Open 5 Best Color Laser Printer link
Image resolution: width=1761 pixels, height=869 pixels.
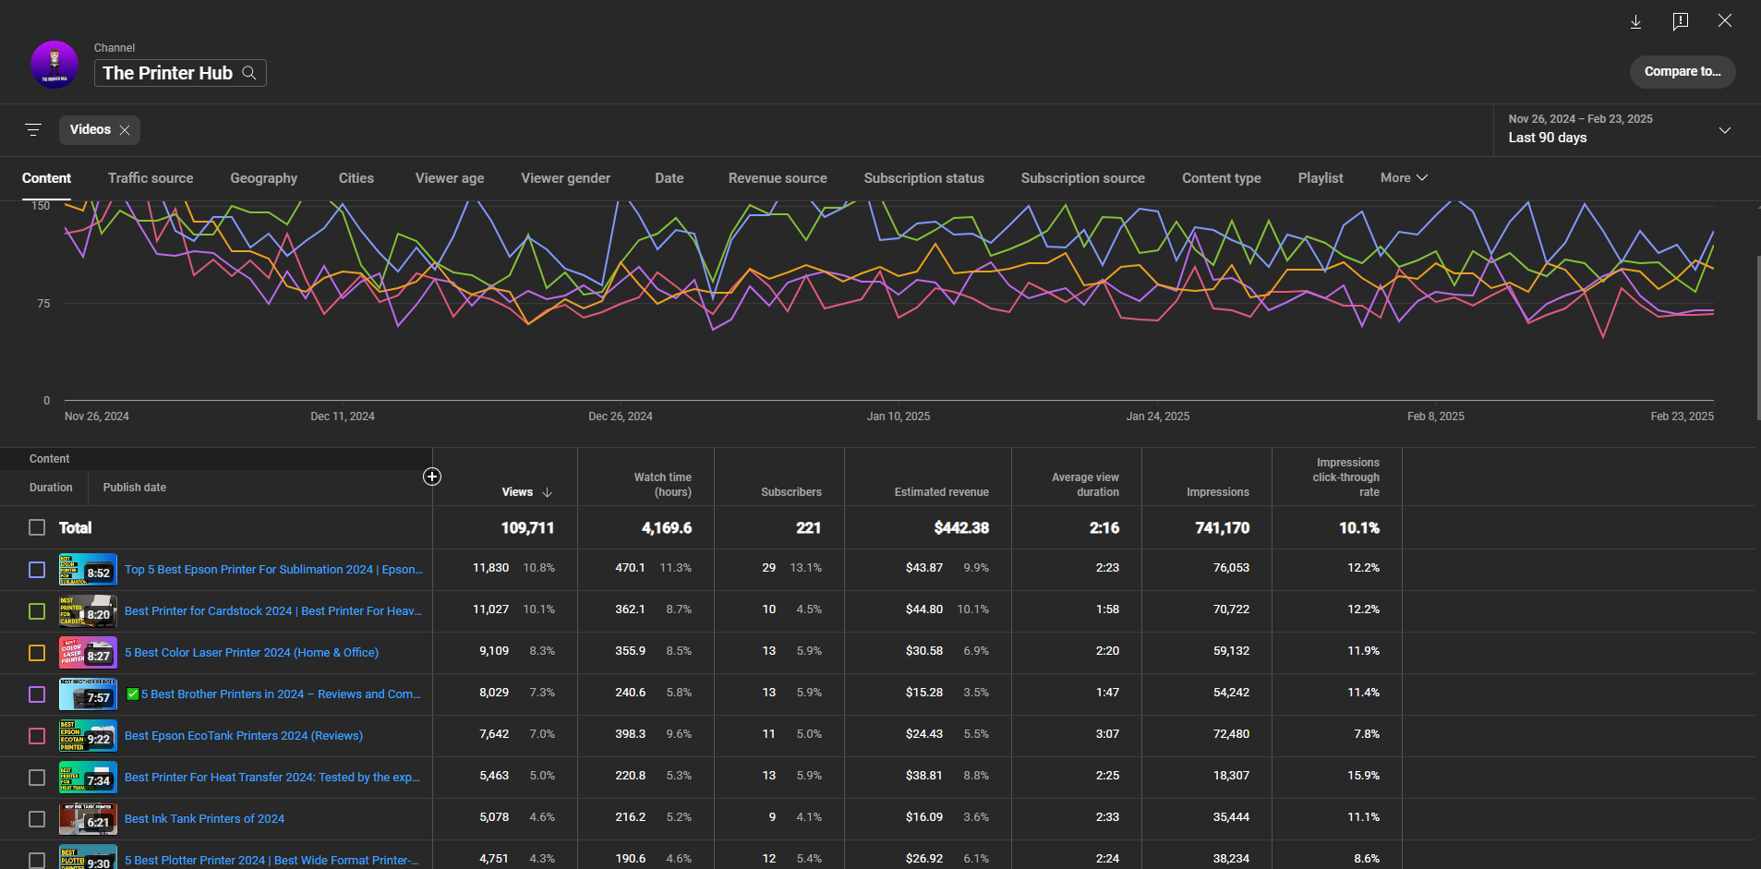[x=251, y=653]
